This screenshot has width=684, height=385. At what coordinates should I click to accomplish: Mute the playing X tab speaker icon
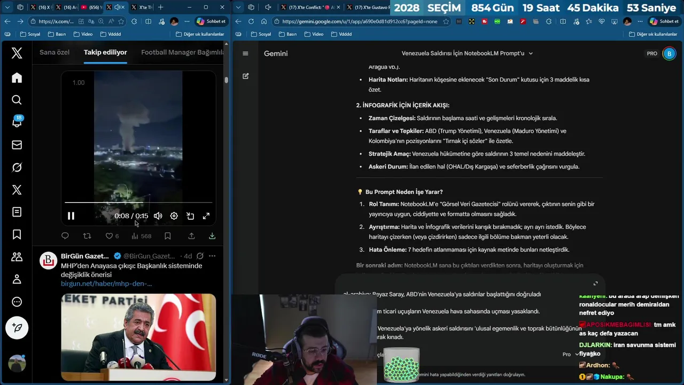tap(117, 7)
